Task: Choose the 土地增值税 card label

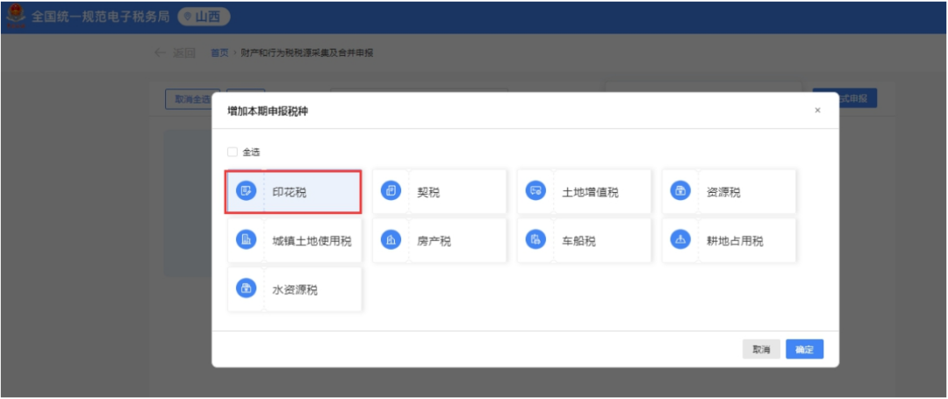Action: (590, 193)
